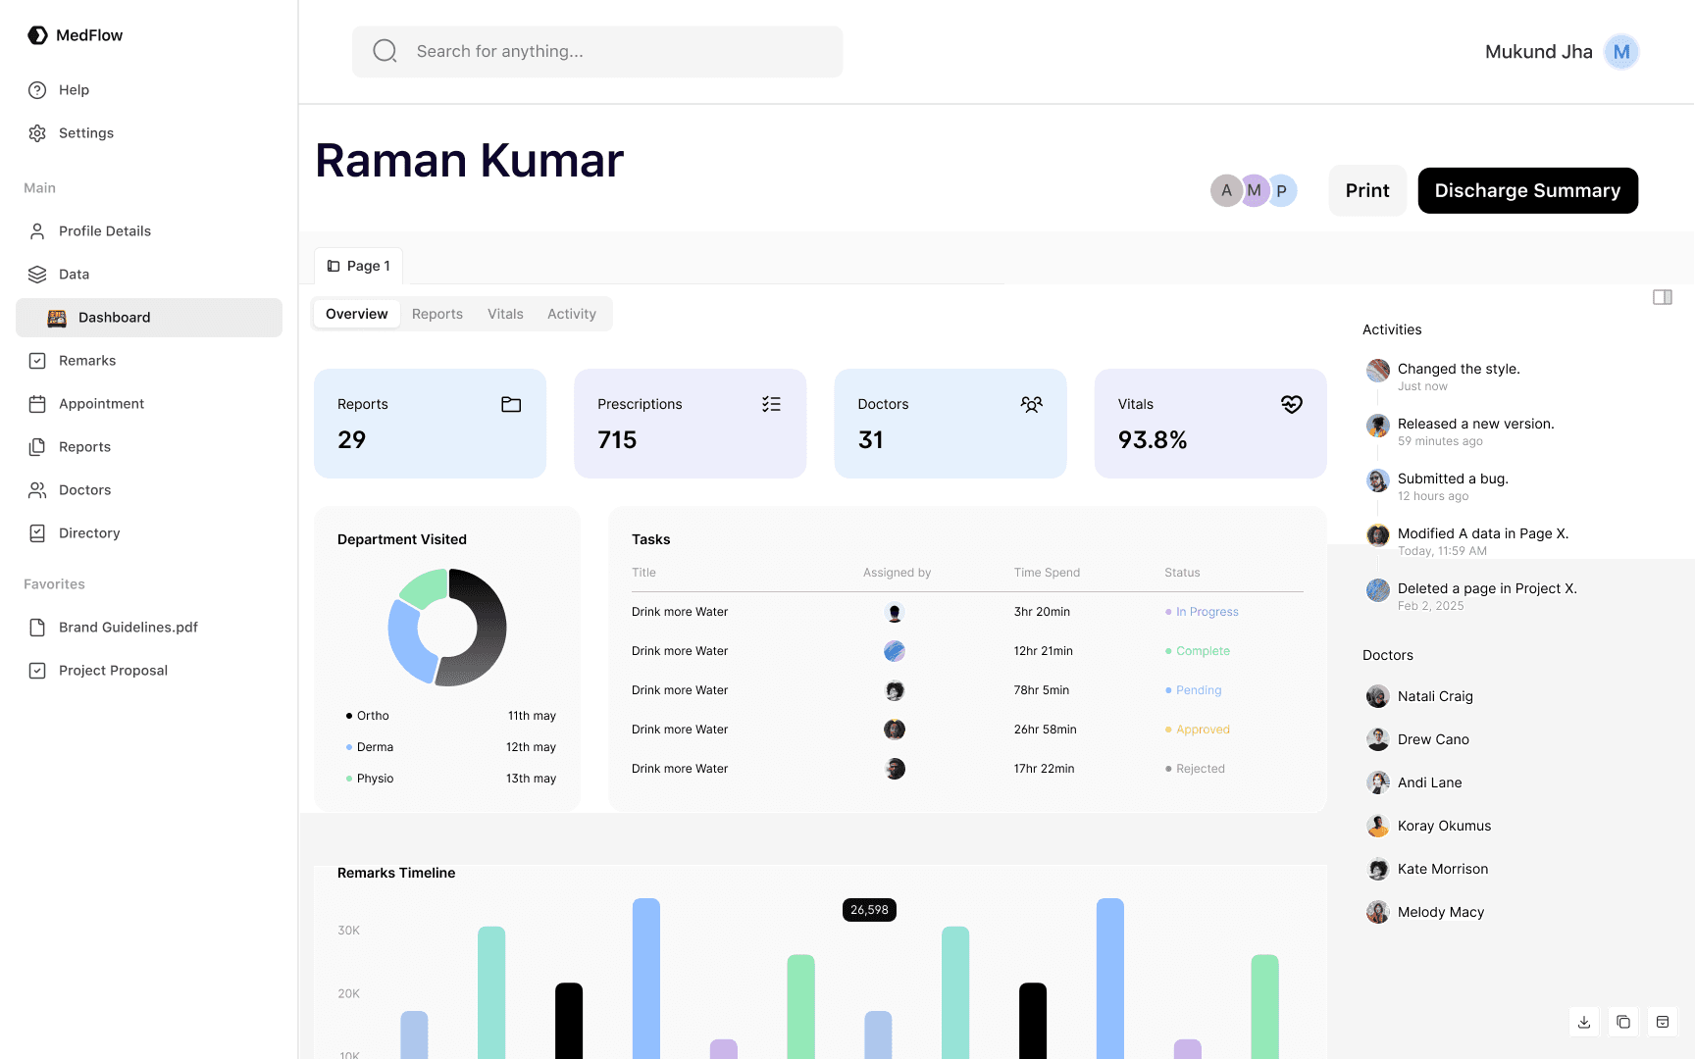The image size is (1695, 1059).
Task: Click Pending status label
Action: pyautogui.click(x=1193, y=690)
